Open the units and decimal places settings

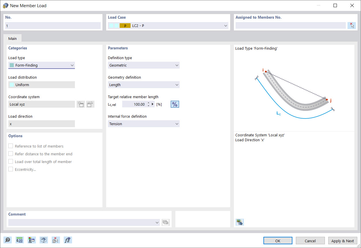[x=20, y=240]
